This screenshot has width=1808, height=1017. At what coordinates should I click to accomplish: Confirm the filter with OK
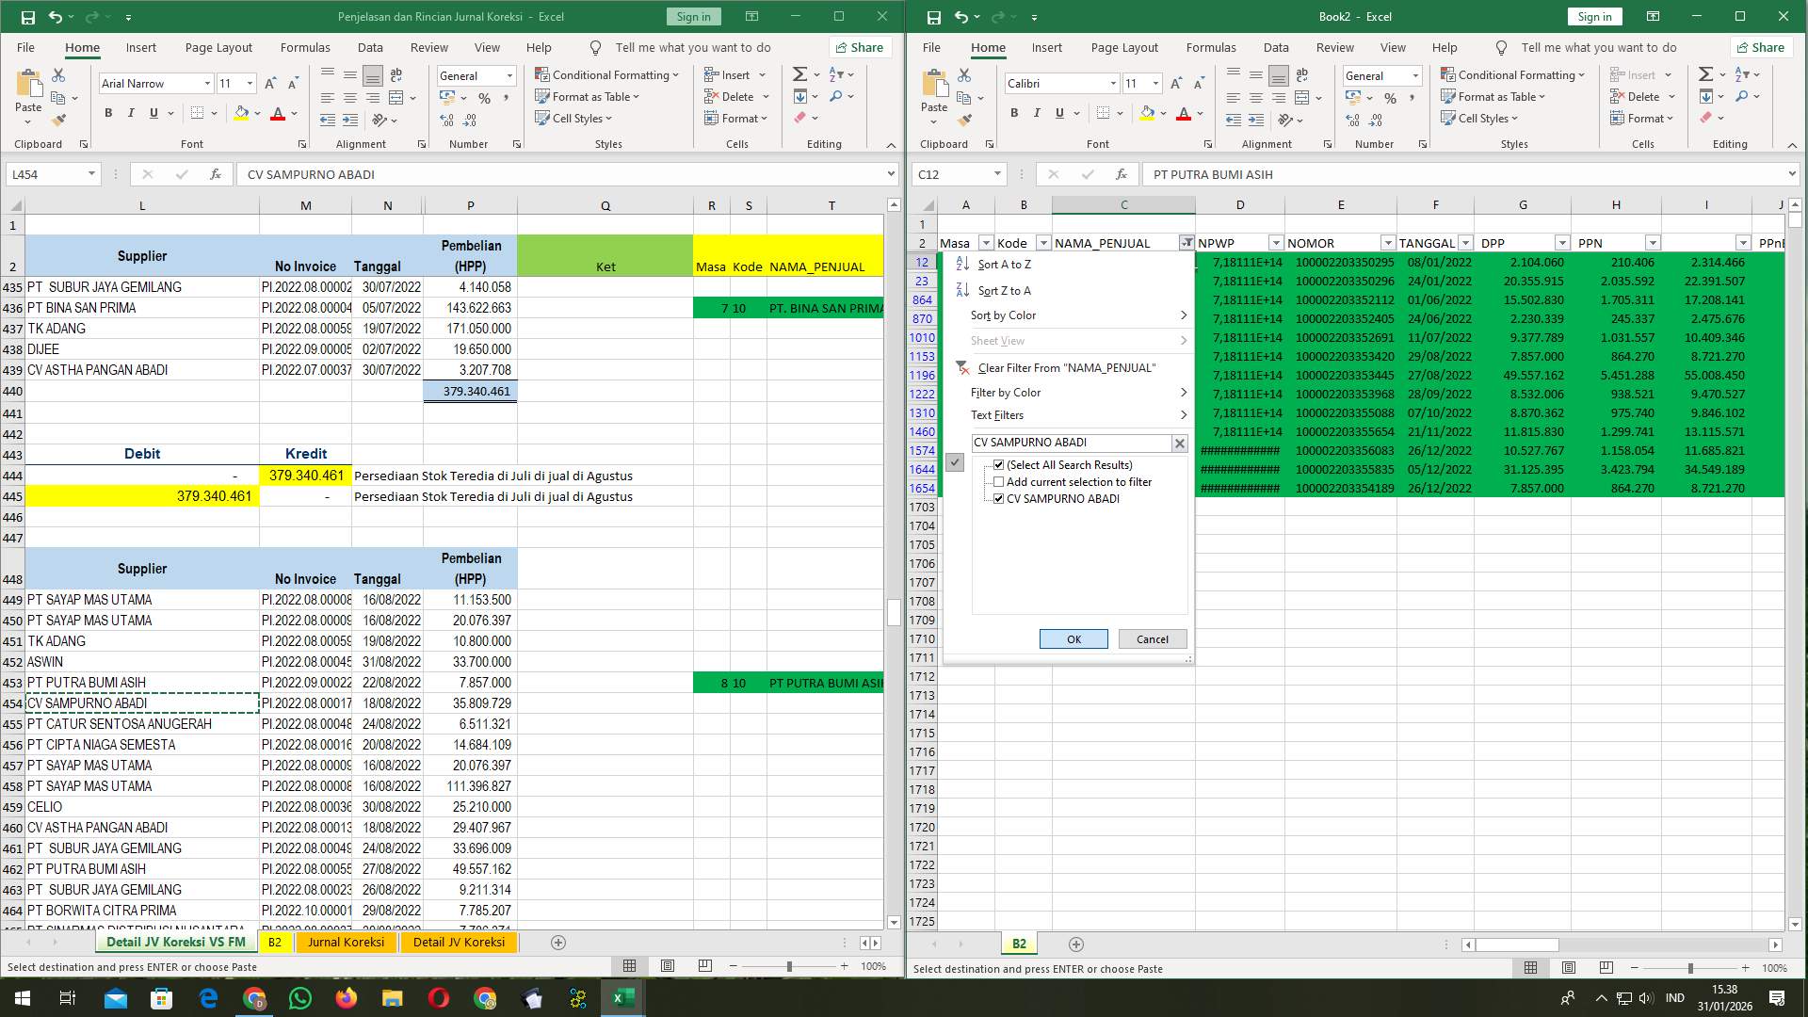coord(1073,638)
